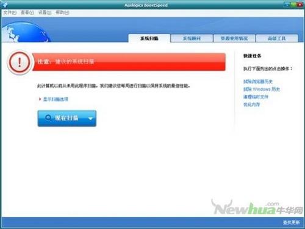Open the dropdown arrow on 现在扫描 button
Image resolution: width=305 pixels, height=229 pixels.
(x=91, y=119)
